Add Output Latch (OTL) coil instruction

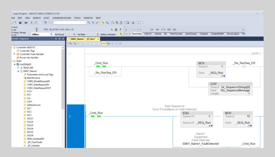pos(174,29)
